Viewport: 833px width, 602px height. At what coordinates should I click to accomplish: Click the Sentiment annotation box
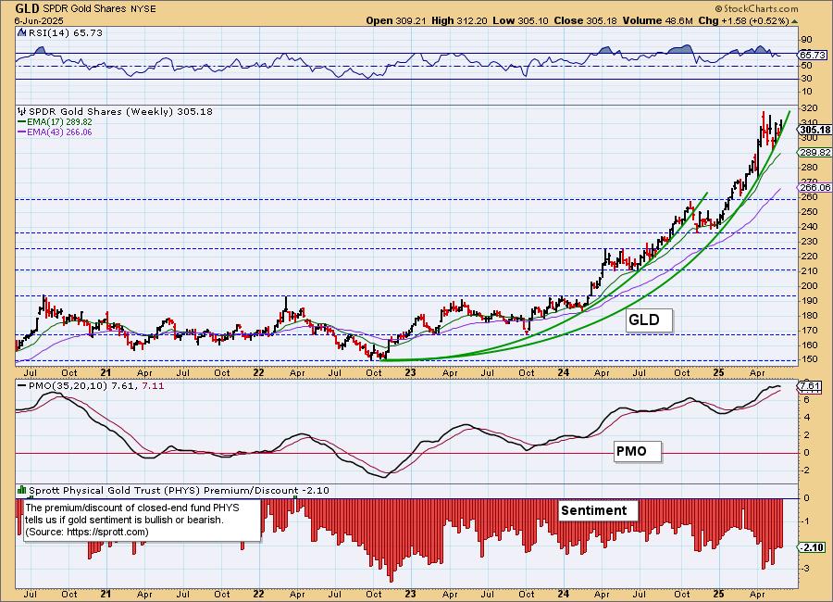[x=597, y=510]
